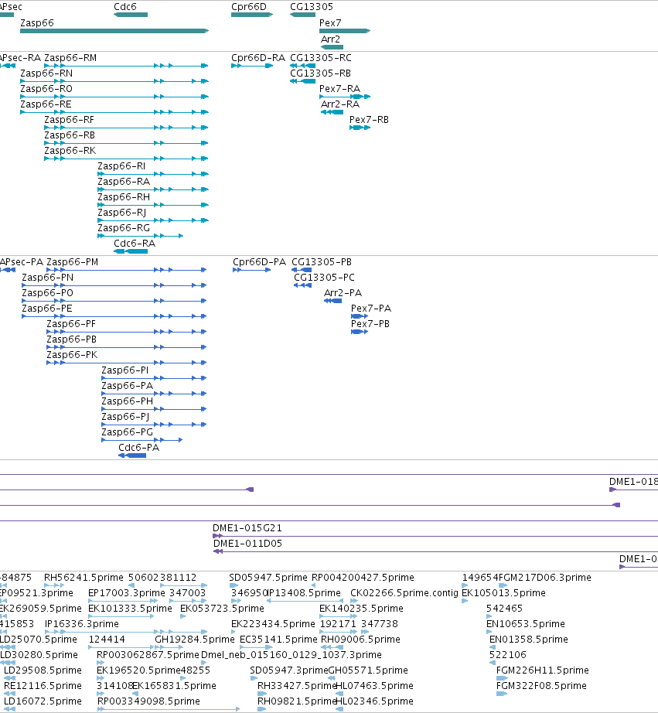Click EST FGM322F08.5prime
Viewport: 658px width, 713px height.
541,686
